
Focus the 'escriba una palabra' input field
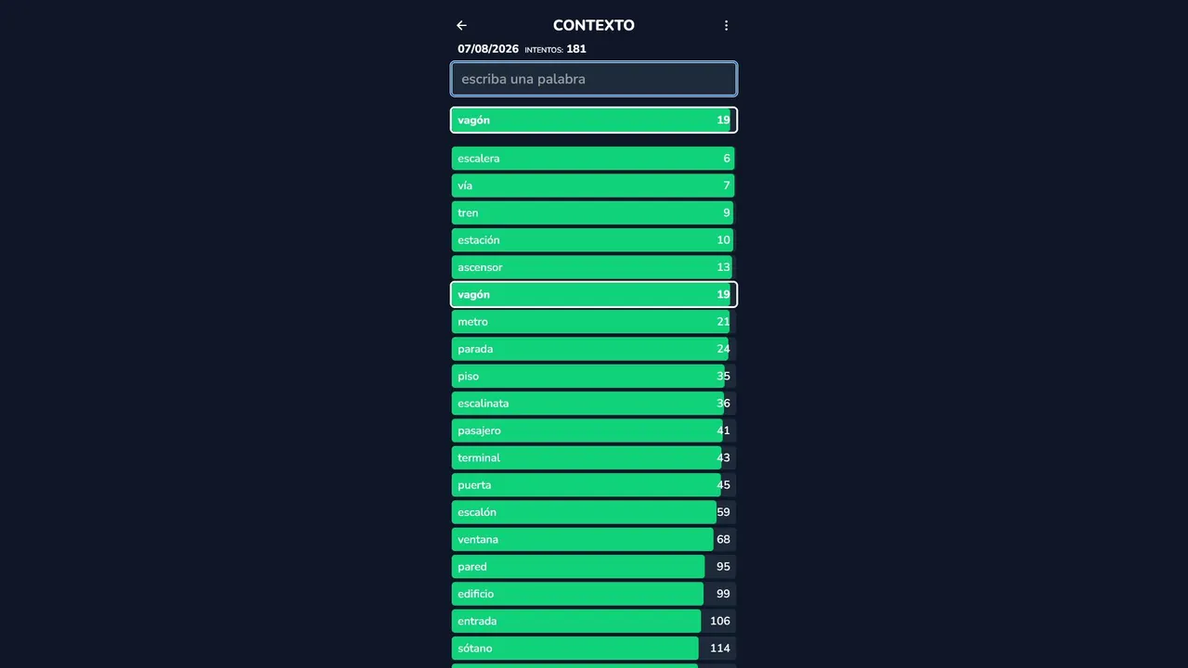(x=594, y=79)
